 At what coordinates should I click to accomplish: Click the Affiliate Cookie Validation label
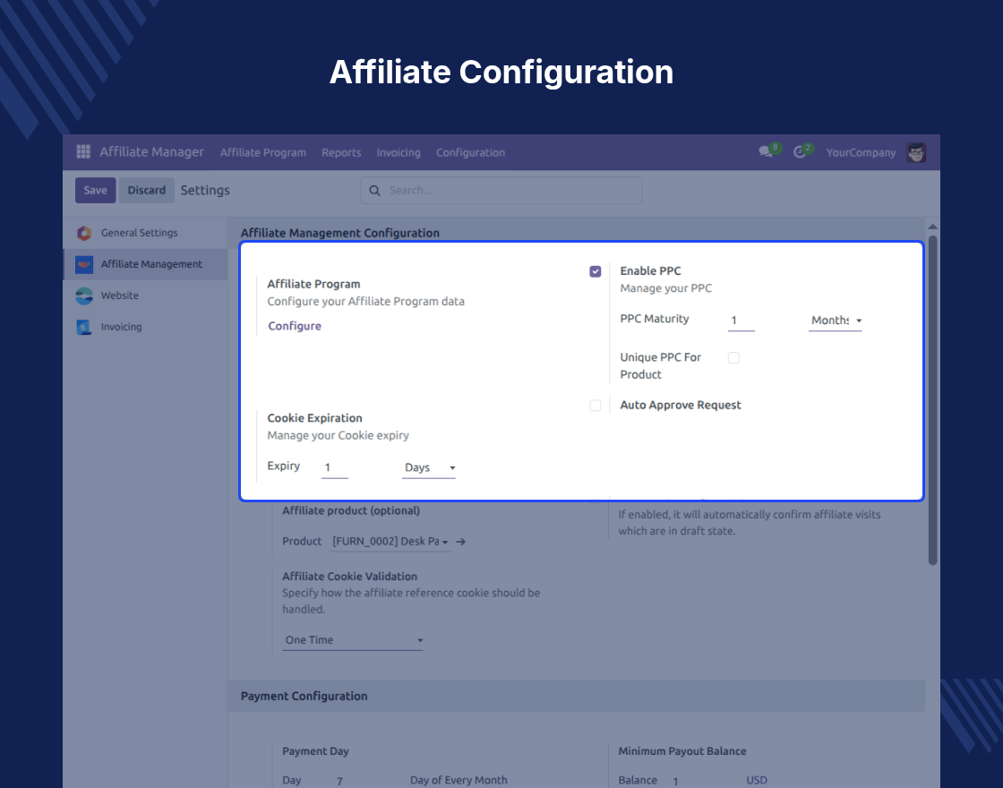point(349,577)
